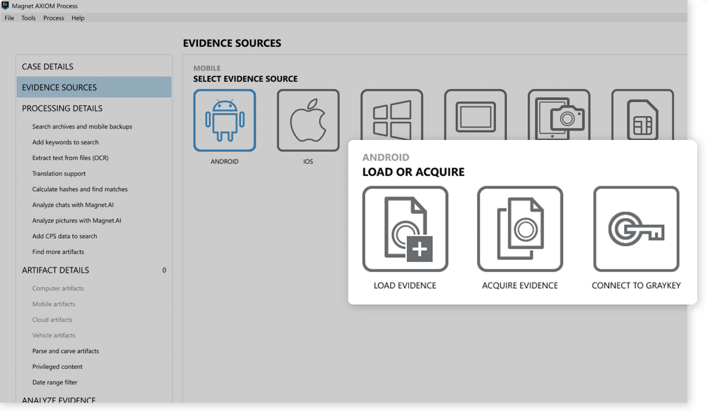
Task: Click the artifact count 0
Action: pos(164,270)
